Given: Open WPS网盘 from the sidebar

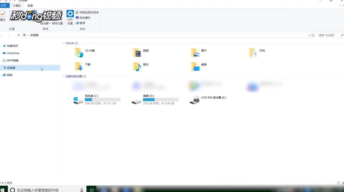Looking at the screenshot, I should click(12, 60).
